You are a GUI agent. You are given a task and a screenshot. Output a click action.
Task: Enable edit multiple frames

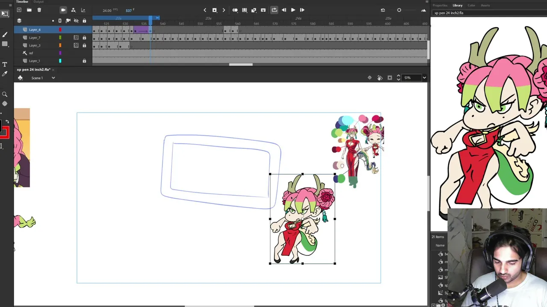tap(244, 10)
